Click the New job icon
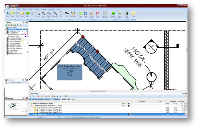198x128 pixels. [8, 14]
